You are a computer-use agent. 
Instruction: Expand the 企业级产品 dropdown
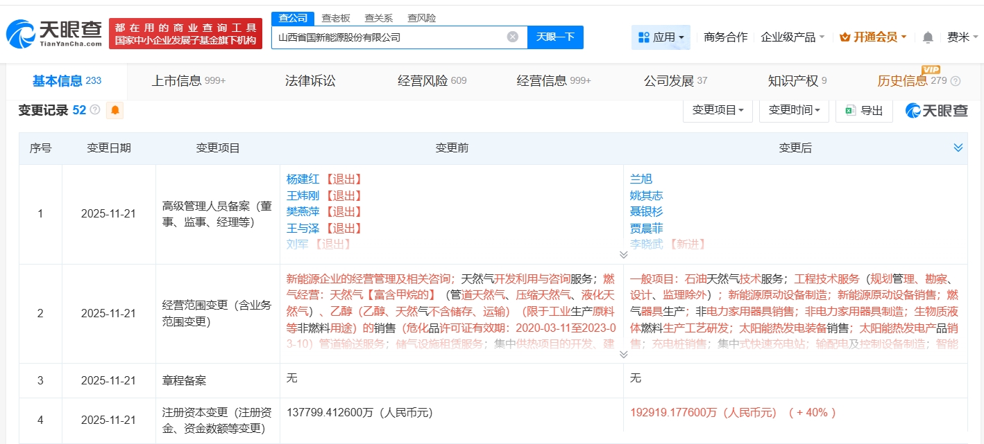click(795, 37)
